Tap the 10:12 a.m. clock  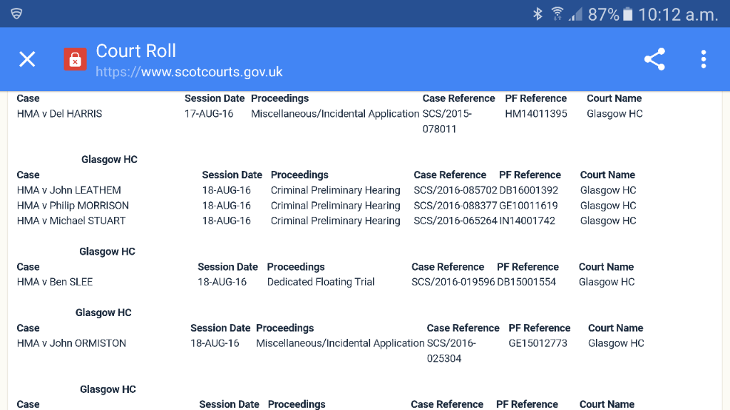tap(678, 14)
